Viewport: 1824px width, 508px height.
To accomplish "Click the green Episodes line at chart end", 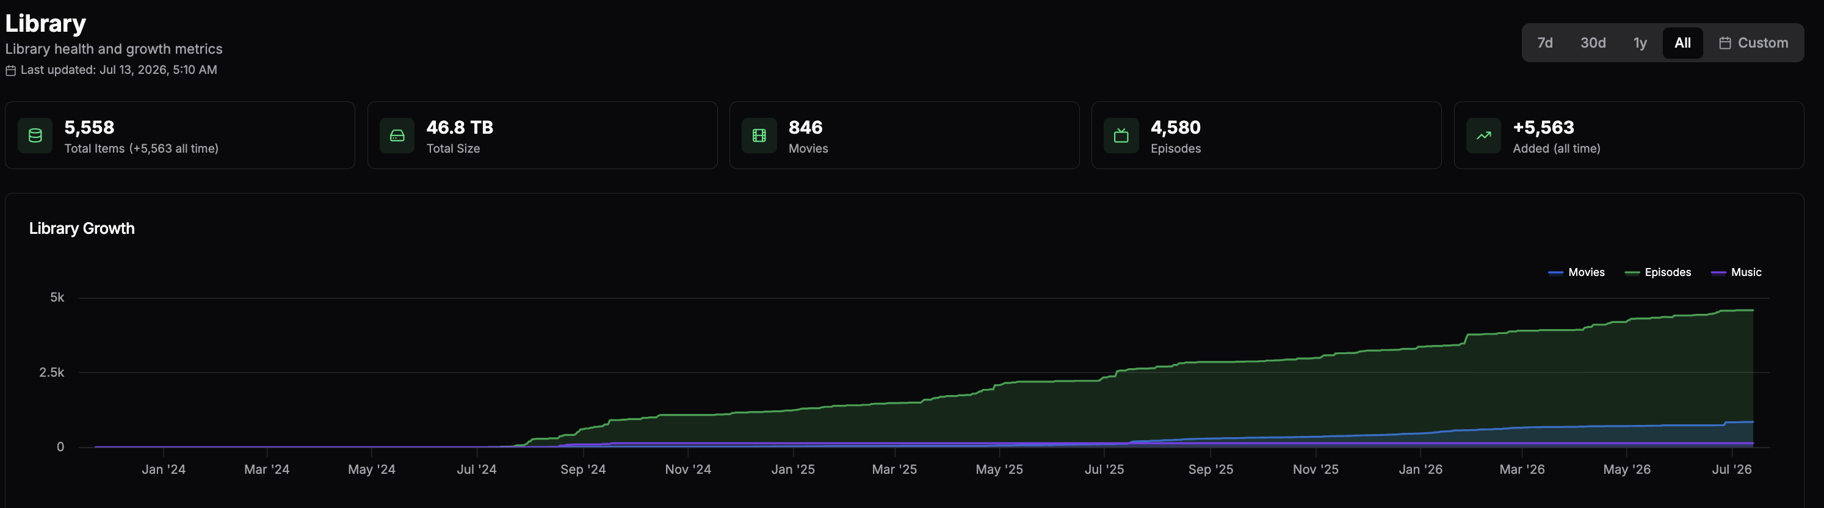I will (1752, 310).
